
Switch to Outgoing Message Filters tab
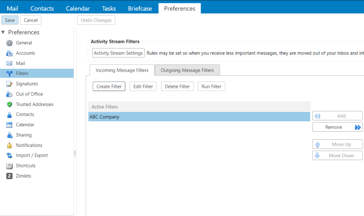point(187,70)
